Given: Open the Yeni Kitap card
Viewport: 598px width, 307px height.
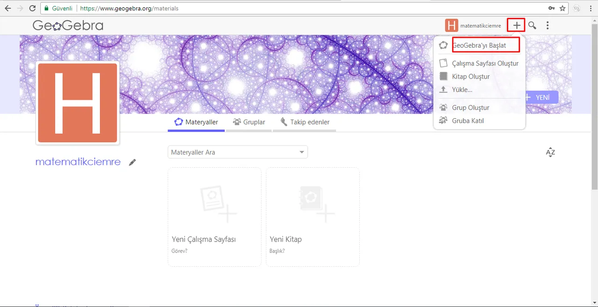Looking at the screenshot, I should click(313, 217).
